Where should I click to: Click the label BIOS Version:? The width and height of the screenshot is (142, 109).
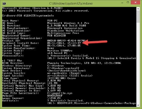click(x=13, y=63)
